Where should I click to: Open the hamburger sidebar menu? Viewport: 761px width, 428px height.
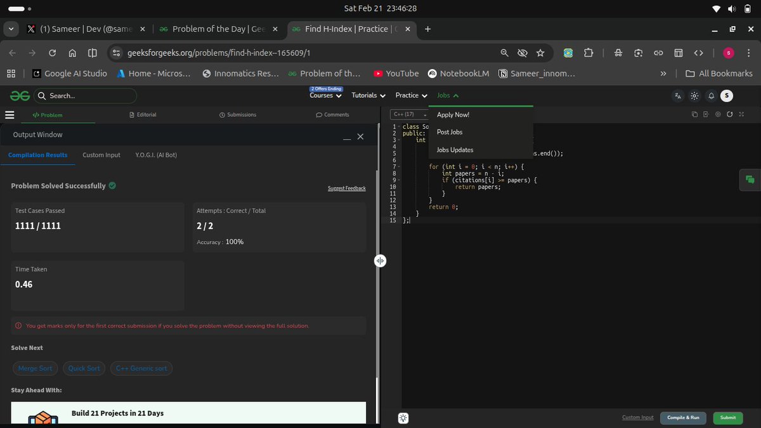10,115
